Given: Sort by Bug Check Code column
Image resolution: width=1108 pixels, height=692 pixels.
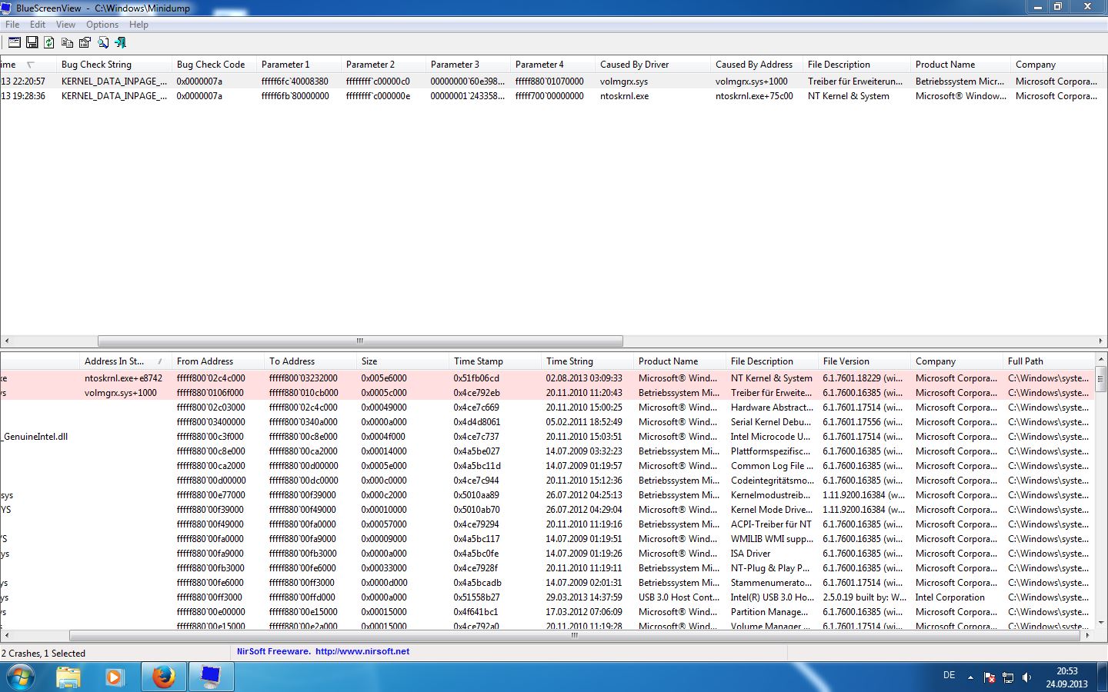Looking at the screenshot, I should (214, 65).
